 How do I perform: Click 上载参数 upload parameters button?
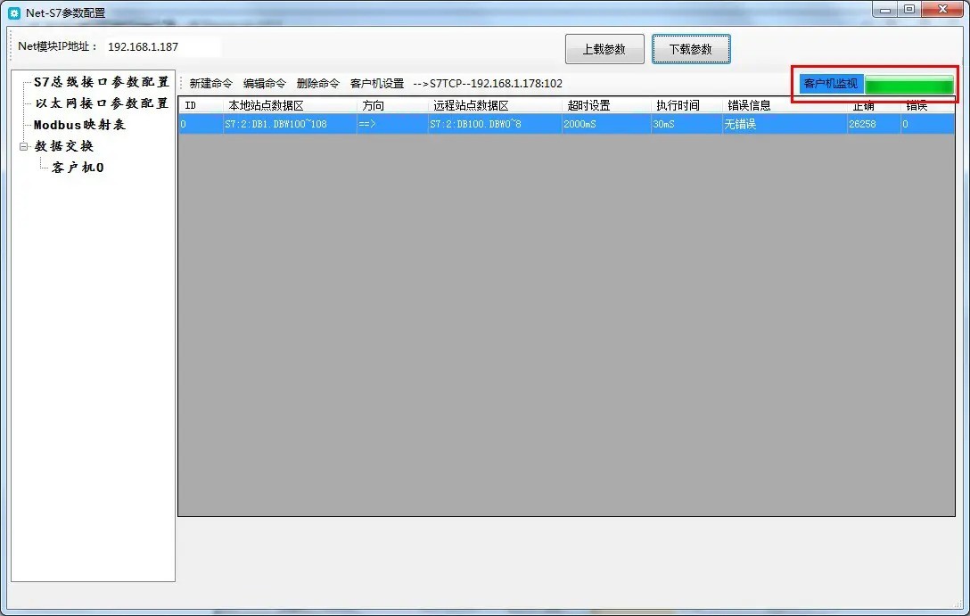pyautogui.click(x=604, y=50)
